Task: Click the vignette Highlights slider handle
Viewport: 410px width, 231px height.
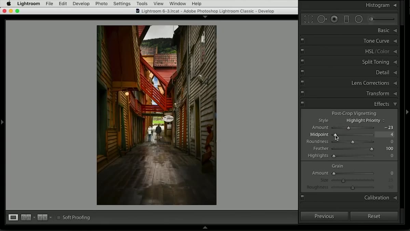Action: [334, 156]
